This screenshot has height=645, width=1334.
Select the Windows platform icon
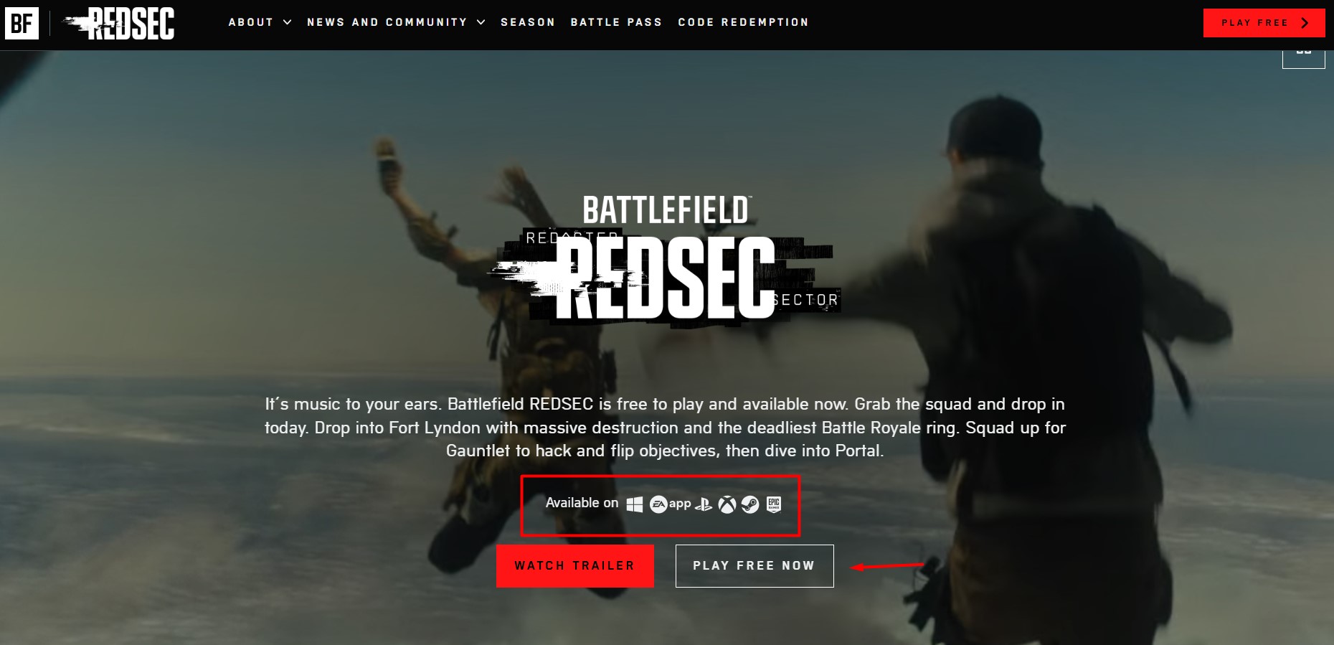635,504
